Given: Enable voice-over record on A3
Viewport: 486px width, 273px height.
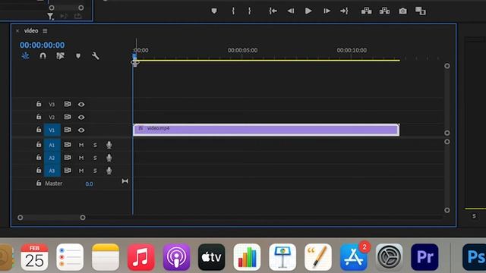Looking at the screenshot, I should [109, 171].
